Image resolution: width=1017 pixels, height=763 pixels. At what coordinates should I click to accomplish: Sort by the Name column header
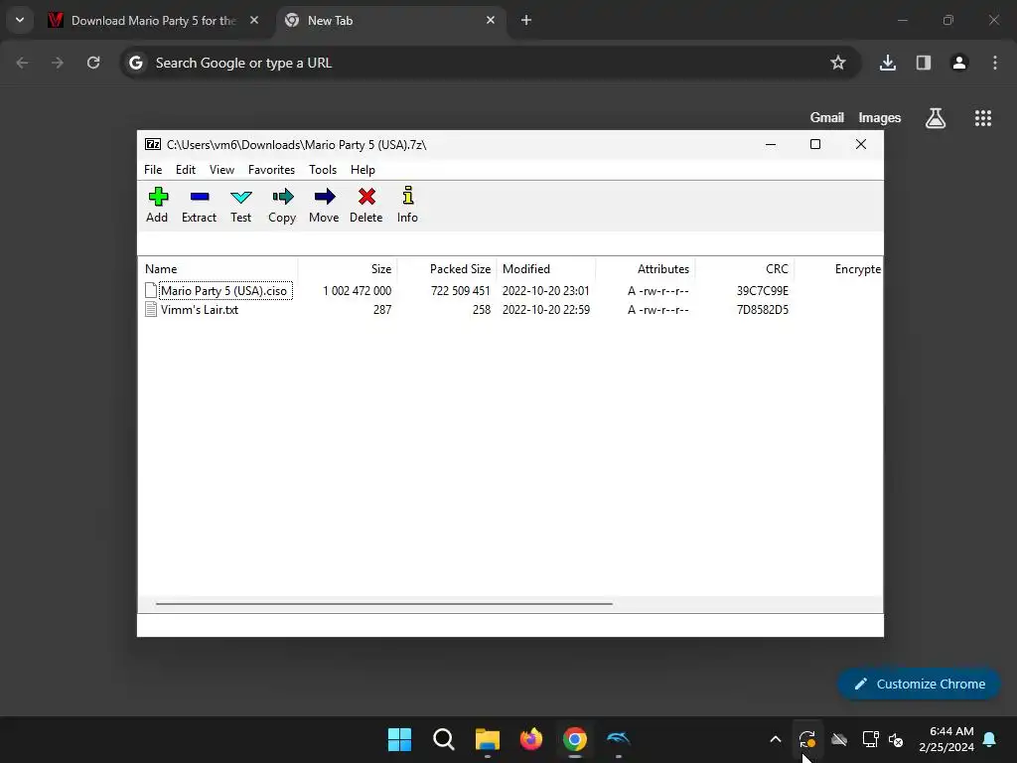218,268
